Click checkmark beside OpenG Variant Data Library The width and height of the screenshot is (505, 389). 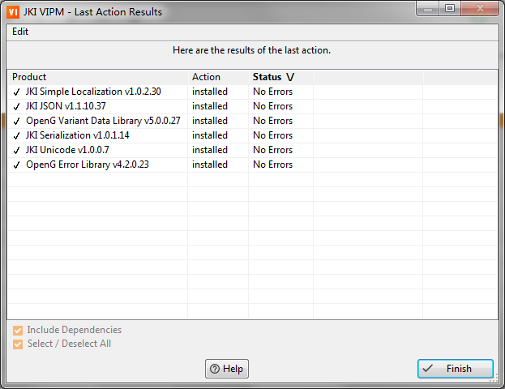coord(17,121)
